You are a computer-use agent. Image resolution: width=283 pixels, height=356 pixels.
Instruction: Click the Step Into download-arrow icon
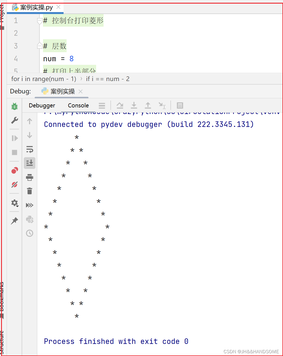click(x=134, y=105)
